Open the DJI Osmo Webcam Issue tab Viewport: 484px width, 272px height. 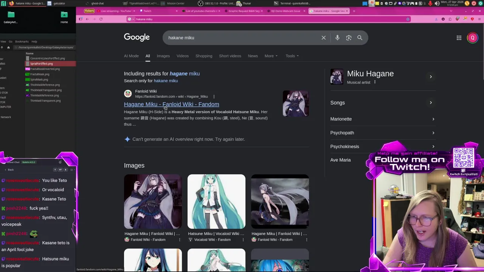tap(285, 11)
